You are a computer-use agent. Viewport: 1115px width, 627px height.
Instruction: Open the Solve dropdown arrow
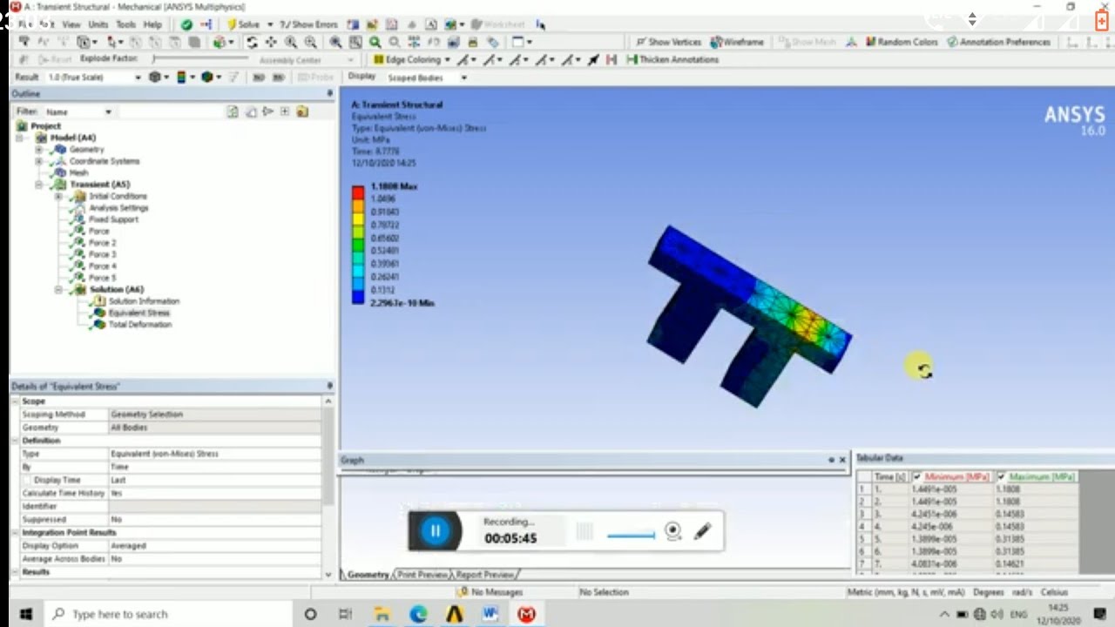(270, 24)
